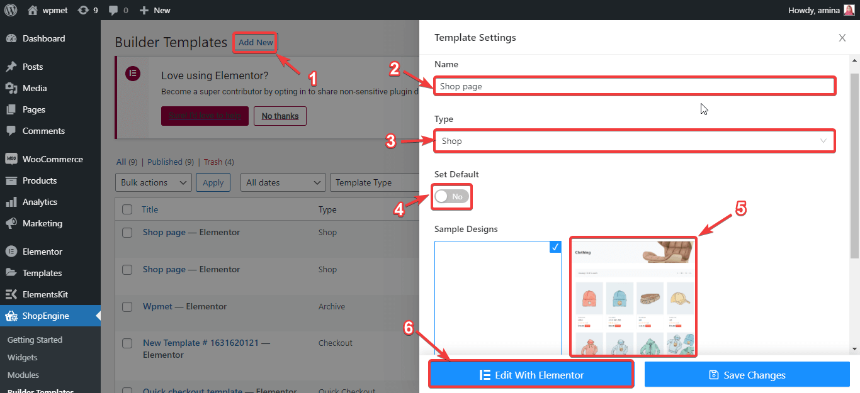Viewport: 860px width, 393px height.
Task: Open the first Shop page template link
Action: [164, 232]
